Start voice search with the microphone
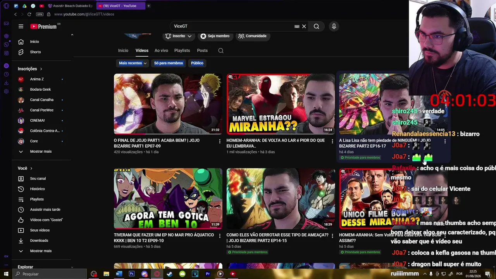 click(334, 26)
